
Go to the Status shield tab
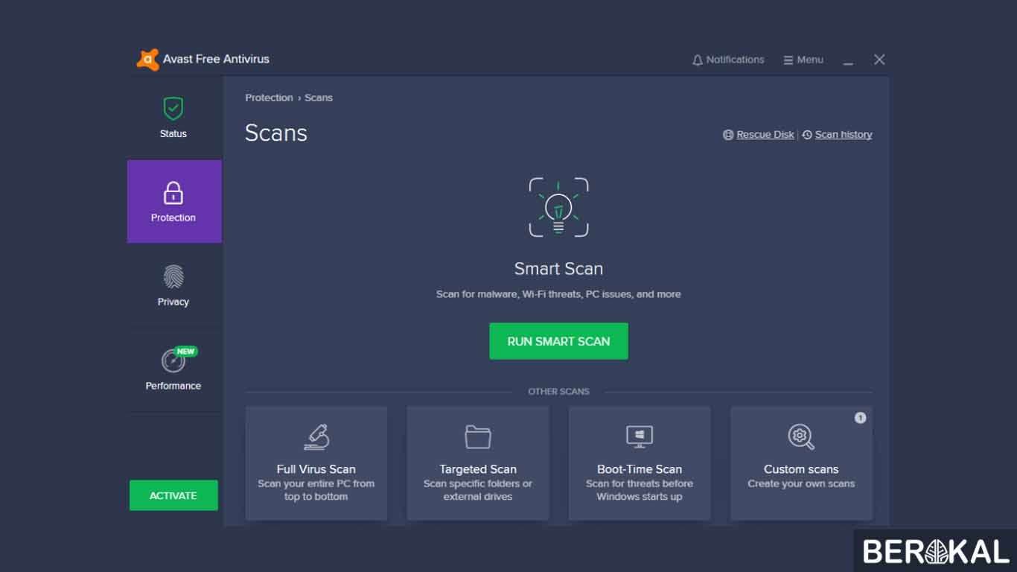(x=173, y=118)
